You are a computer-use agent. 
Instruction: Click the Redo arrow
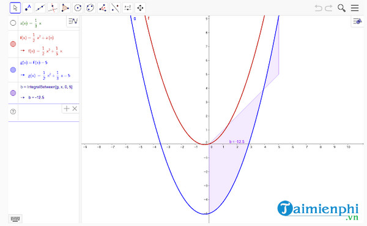pos(328,8)
